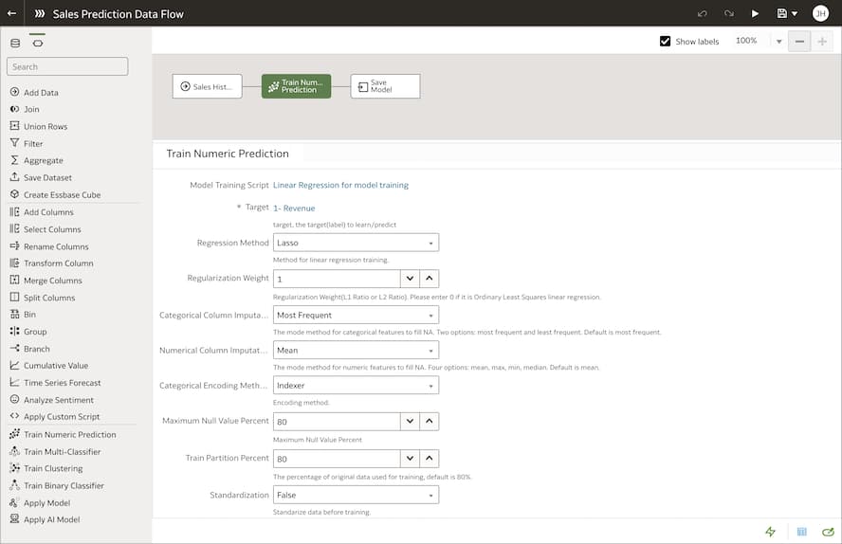Click the 1- Revenue target link

click(x=294, y=208)
